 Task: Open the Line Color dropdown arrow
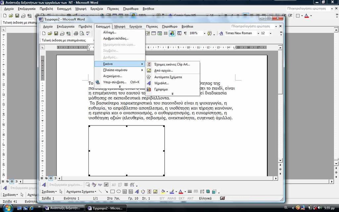176,192
